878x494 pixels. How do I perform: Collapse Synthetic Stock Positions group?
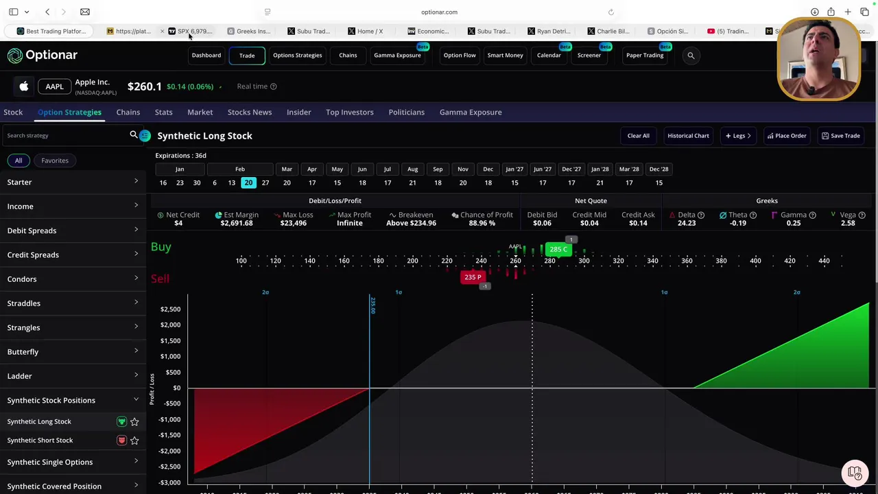point(73,400)
